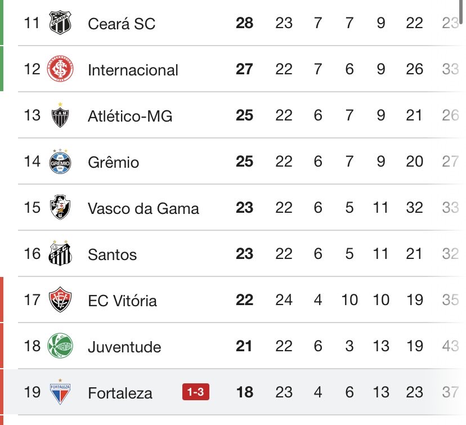466x425 pixels.
Task: Click the Atlético-MG club crest
Action: (59, 115)
